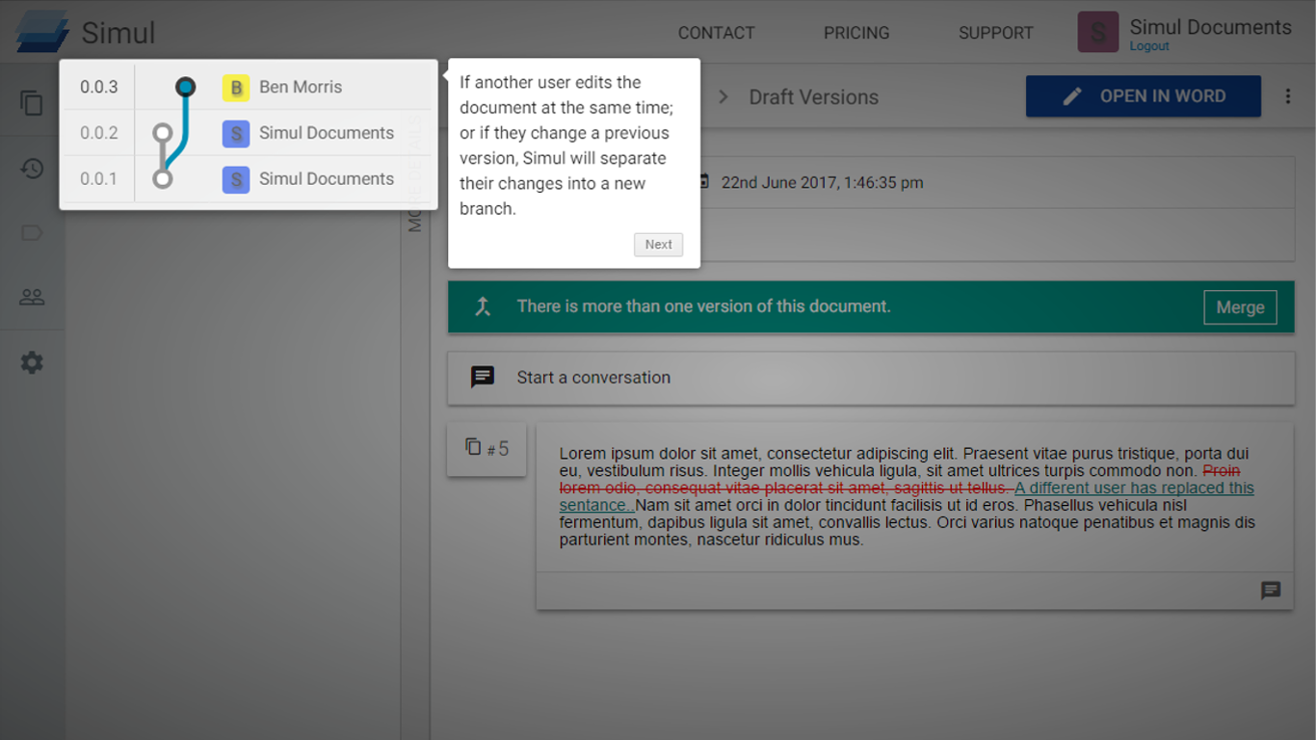
Task: Open comments via the chat icon on the card
Action: [1271, 591]
